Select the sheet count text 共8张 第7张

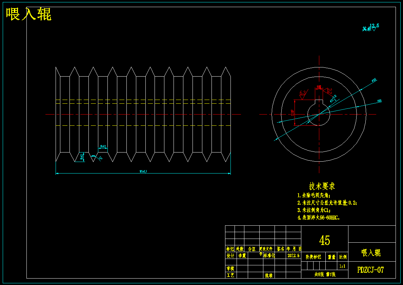point(325,274)
